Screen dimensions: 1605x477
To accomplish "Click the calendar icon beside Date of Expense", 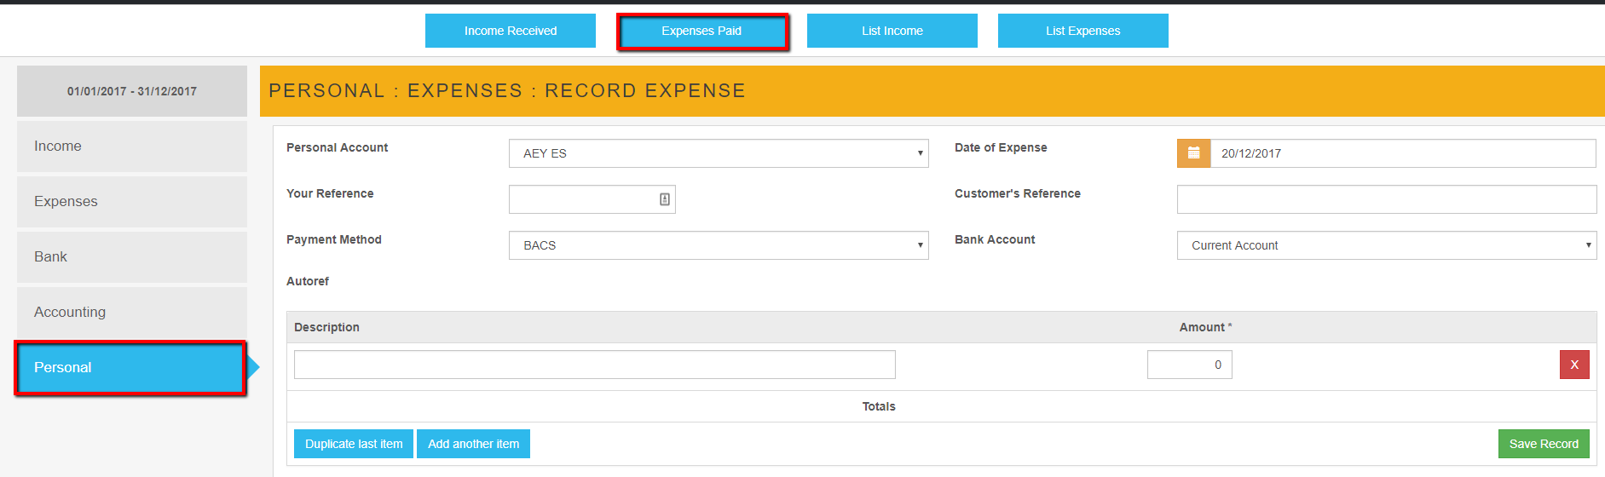I will pos(1193,153).
